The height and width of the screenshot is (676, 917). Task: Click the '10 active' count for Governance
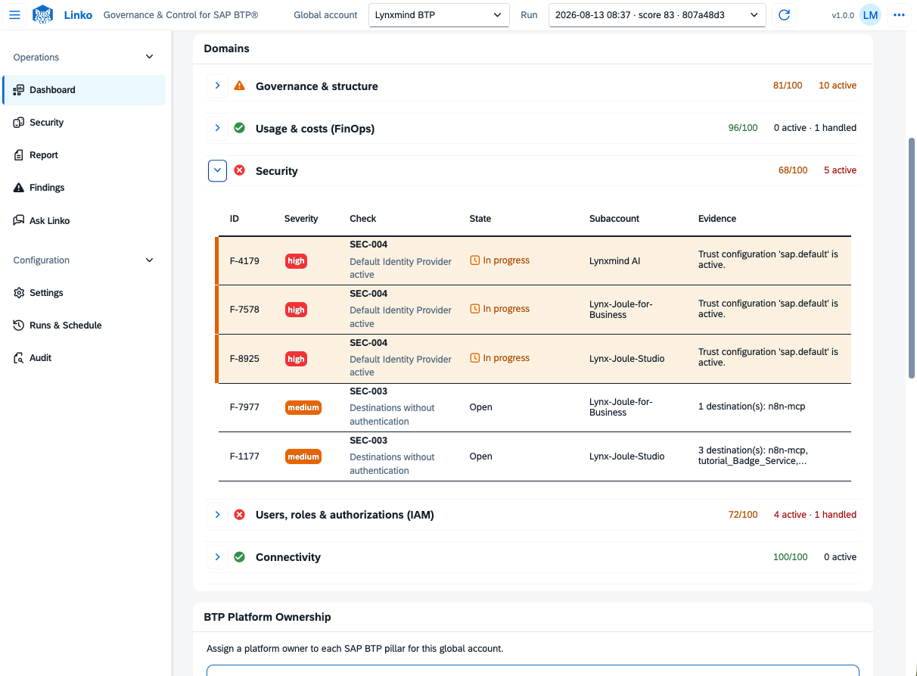point(838,86)
